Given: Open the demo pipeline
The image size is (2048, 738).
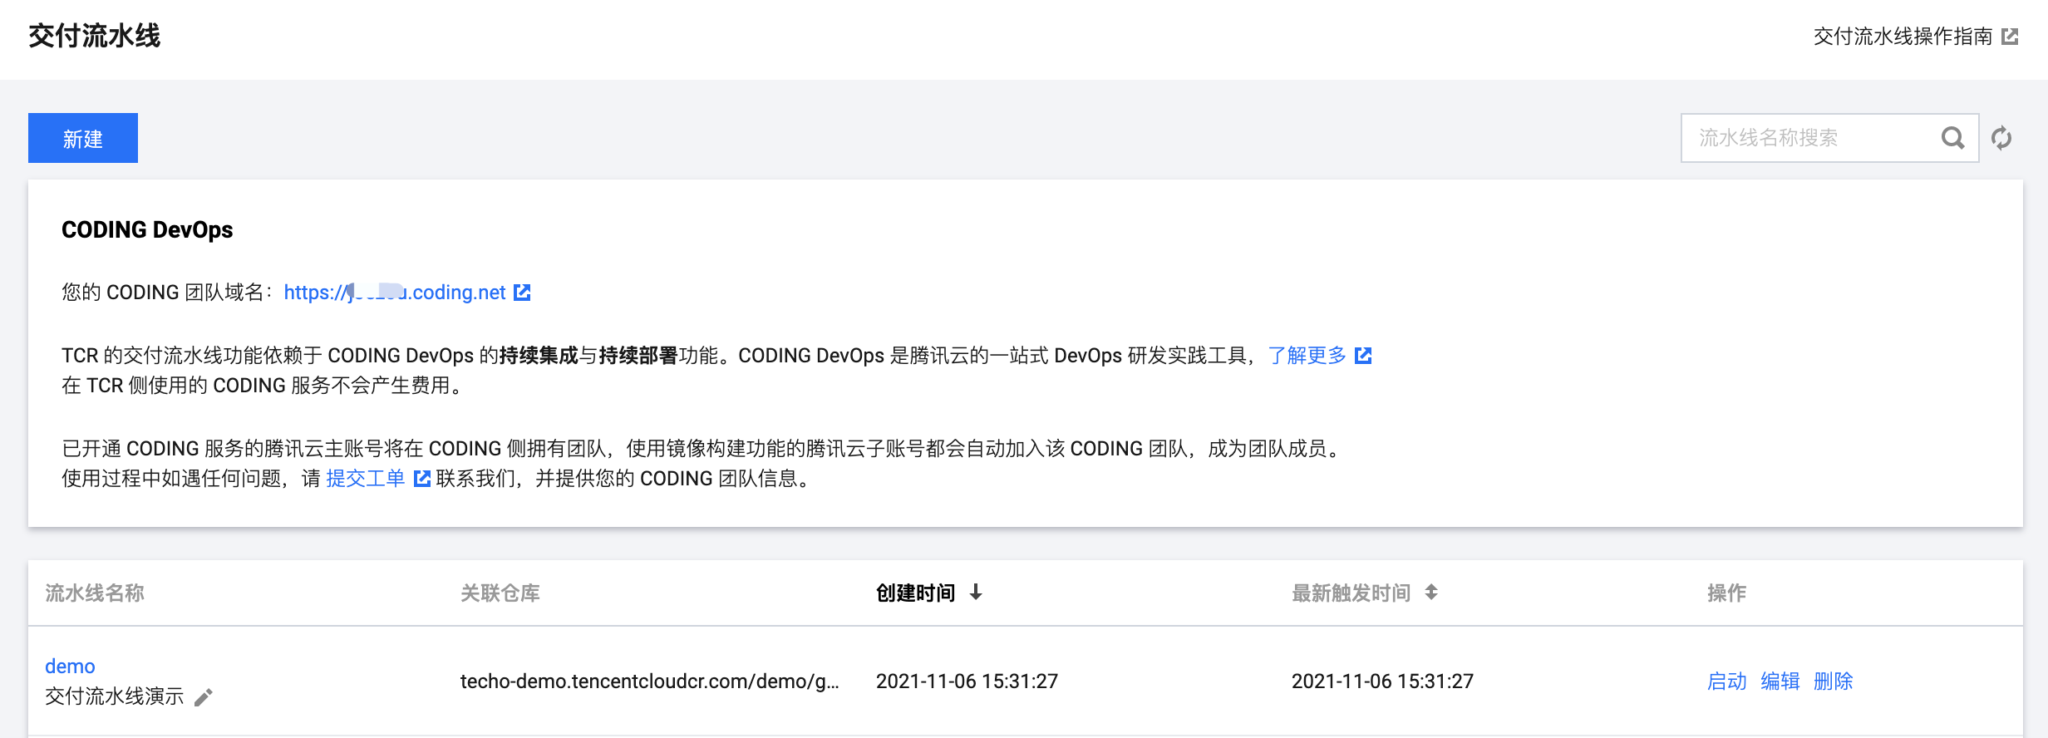Looking at the screenshot, I should point(70,667).
